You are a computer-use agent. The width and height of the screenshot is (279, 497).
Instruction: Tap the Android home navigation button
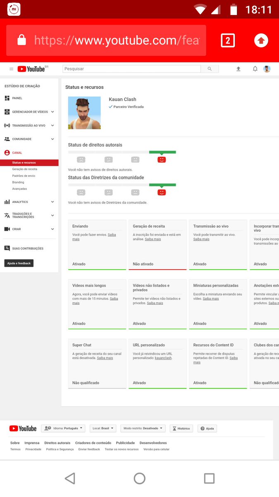pos(139,478)
